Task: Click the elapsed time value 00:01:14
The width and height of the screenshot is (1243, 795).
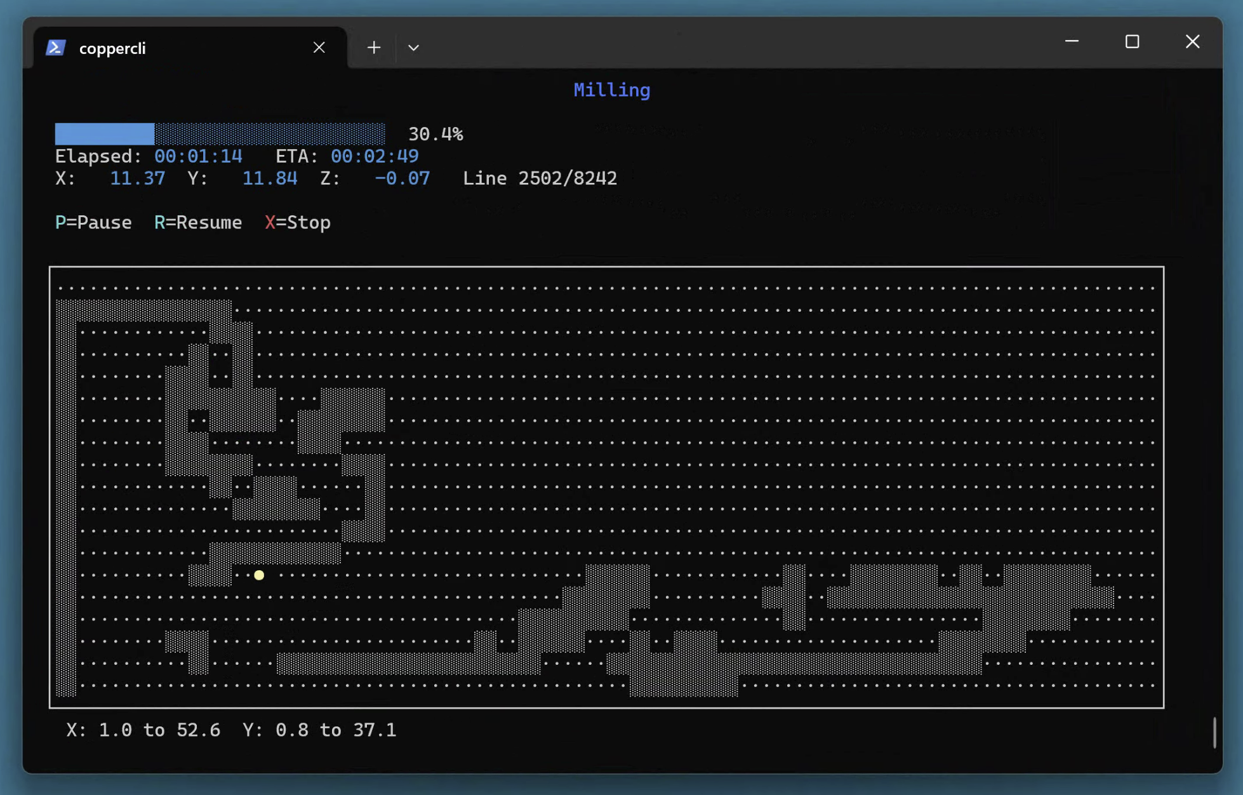Action: 198,156
